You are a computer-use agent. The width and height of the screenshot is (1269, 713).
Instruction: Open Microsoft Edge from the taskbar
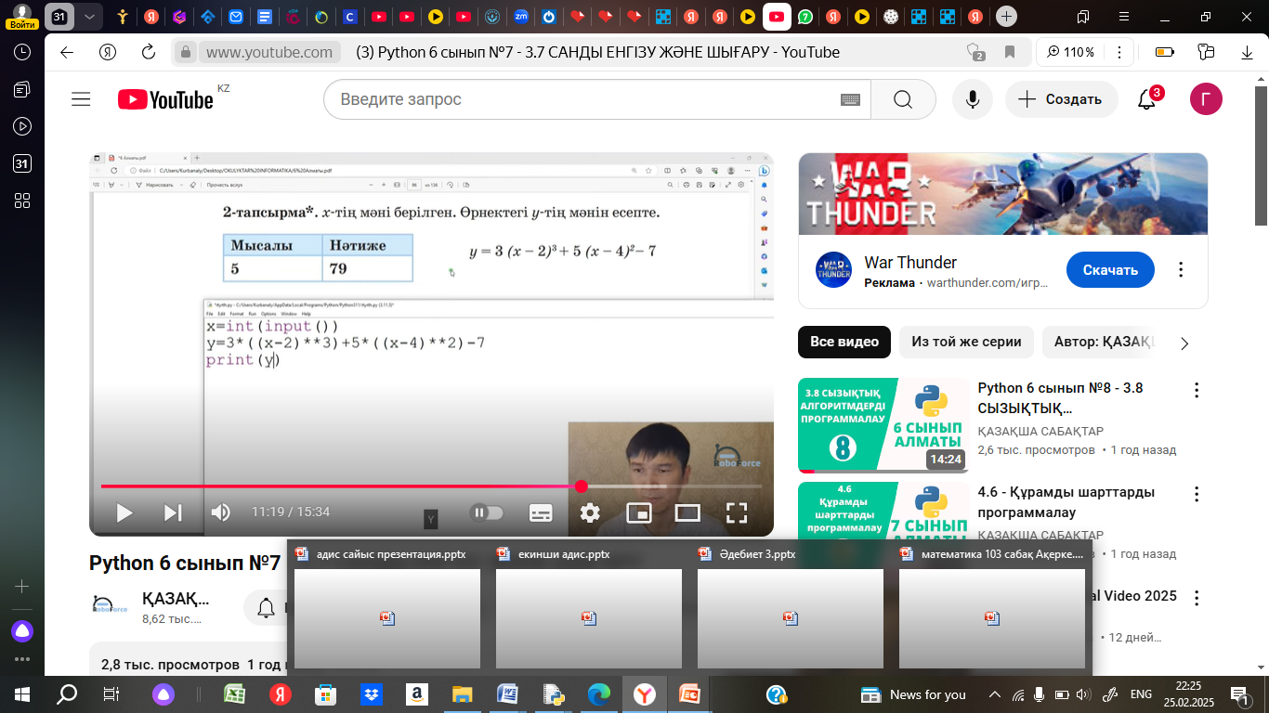point(599,694)
